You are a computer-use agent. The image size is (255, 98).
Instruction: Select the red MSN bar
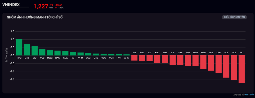click(x=195, y=61)
